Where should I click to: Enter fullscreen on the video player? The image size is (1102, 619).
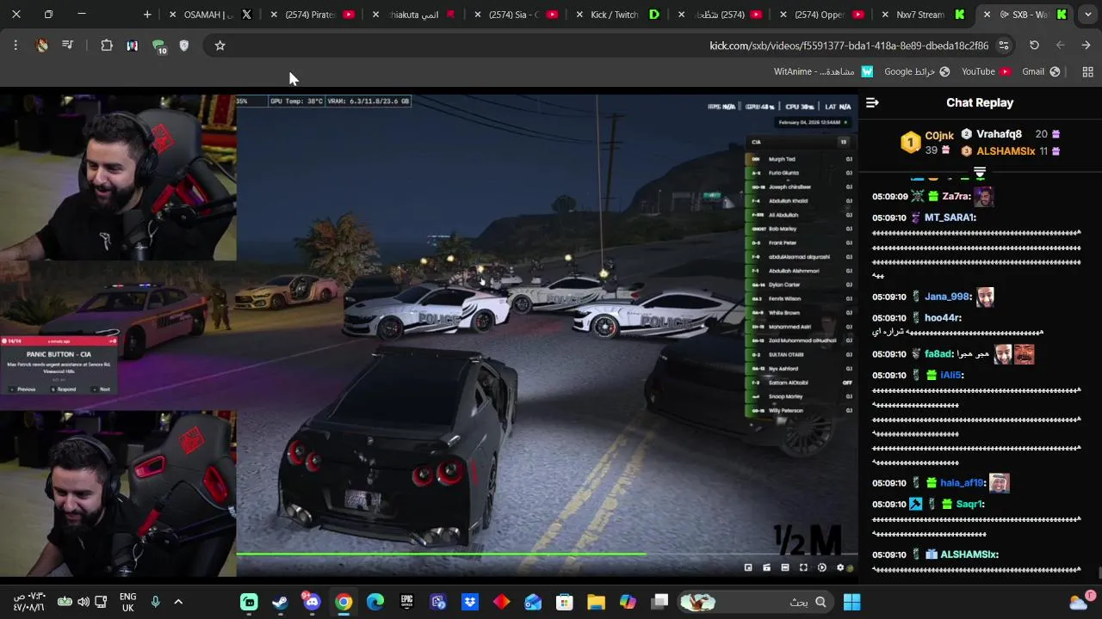pyautogui.click(x=803, y=567)
